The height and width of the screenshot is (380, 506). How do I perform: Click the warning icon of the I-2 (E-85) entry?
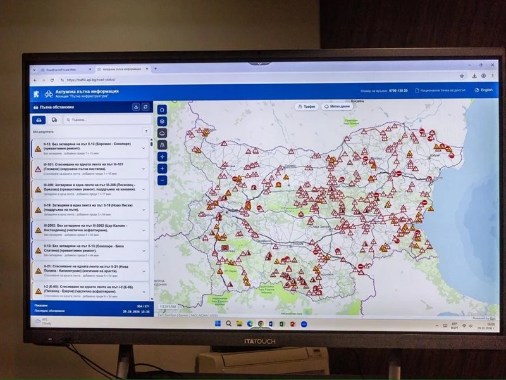coord(39,291)
